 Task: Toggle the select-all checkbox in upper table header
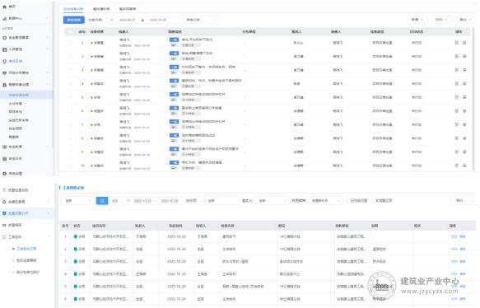tap(71, 31)
